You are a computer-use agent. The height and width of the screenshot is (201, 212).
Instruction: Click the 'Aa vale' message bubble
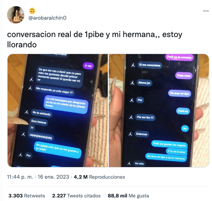(x=139, y=163)
